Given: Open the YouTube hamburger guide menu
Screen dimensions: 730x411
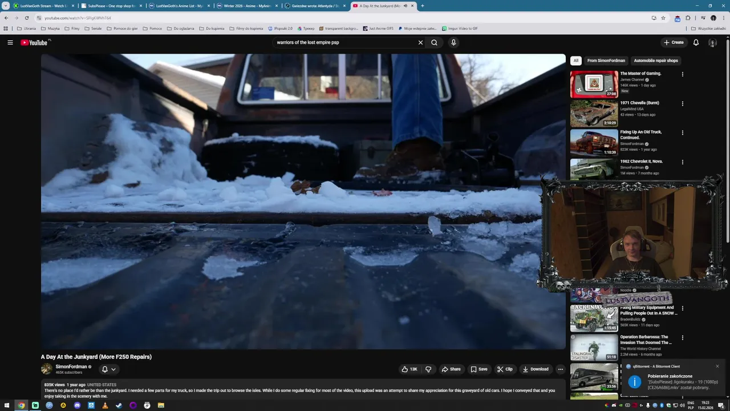Looking at the screenshot, I should pos(10,42).
